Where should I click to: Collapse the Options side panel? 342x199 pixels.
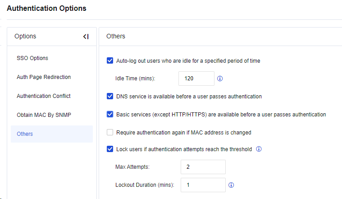coord(86,37)
